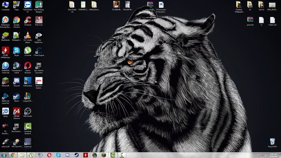Open the Desktop Wallpapers folder
Image resolution: width=281 pixels, height=158 pixels.
[239, 7]
